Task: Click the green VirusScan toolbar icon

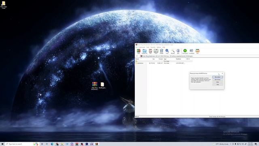Action: click(x=185, y=52)
